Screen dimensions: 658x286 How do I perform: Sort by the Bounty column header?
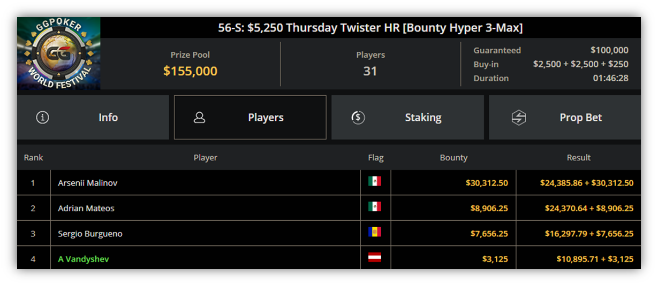(x=453, y=158)
